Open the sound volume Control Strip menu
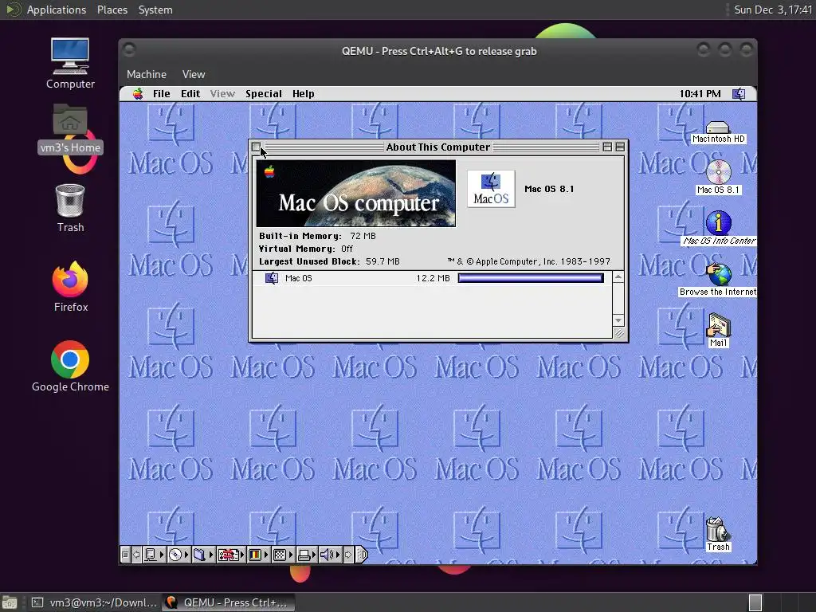Viewport: 816px width, 612px height. point(329,555)
